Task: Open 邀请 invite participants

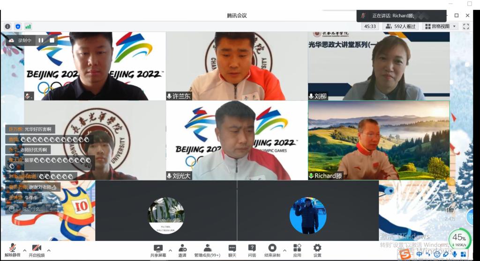Action: [x=182, y=250]
